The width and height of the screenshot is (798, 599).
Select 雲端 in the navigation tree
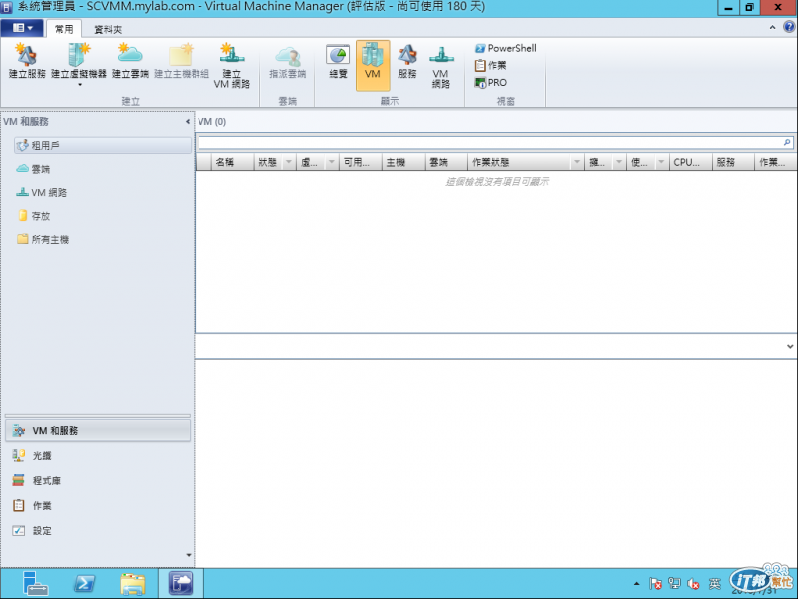(x=33, y=169)
